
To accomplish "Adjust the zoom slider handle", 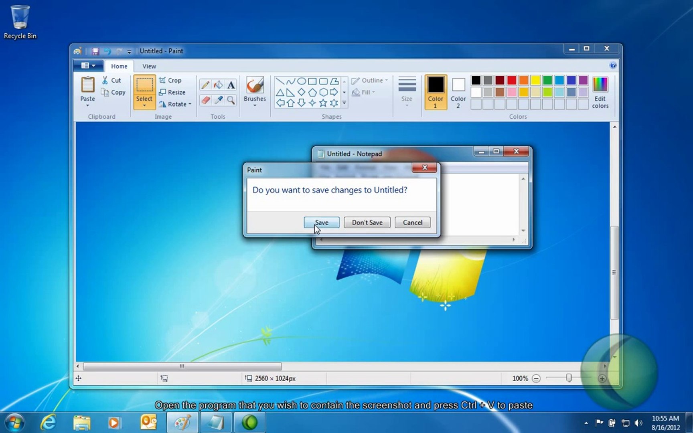I will pyautogui.click(x=569, y=378).
